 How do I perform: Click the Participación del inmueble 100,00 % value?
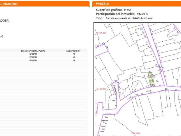point(142,14)
